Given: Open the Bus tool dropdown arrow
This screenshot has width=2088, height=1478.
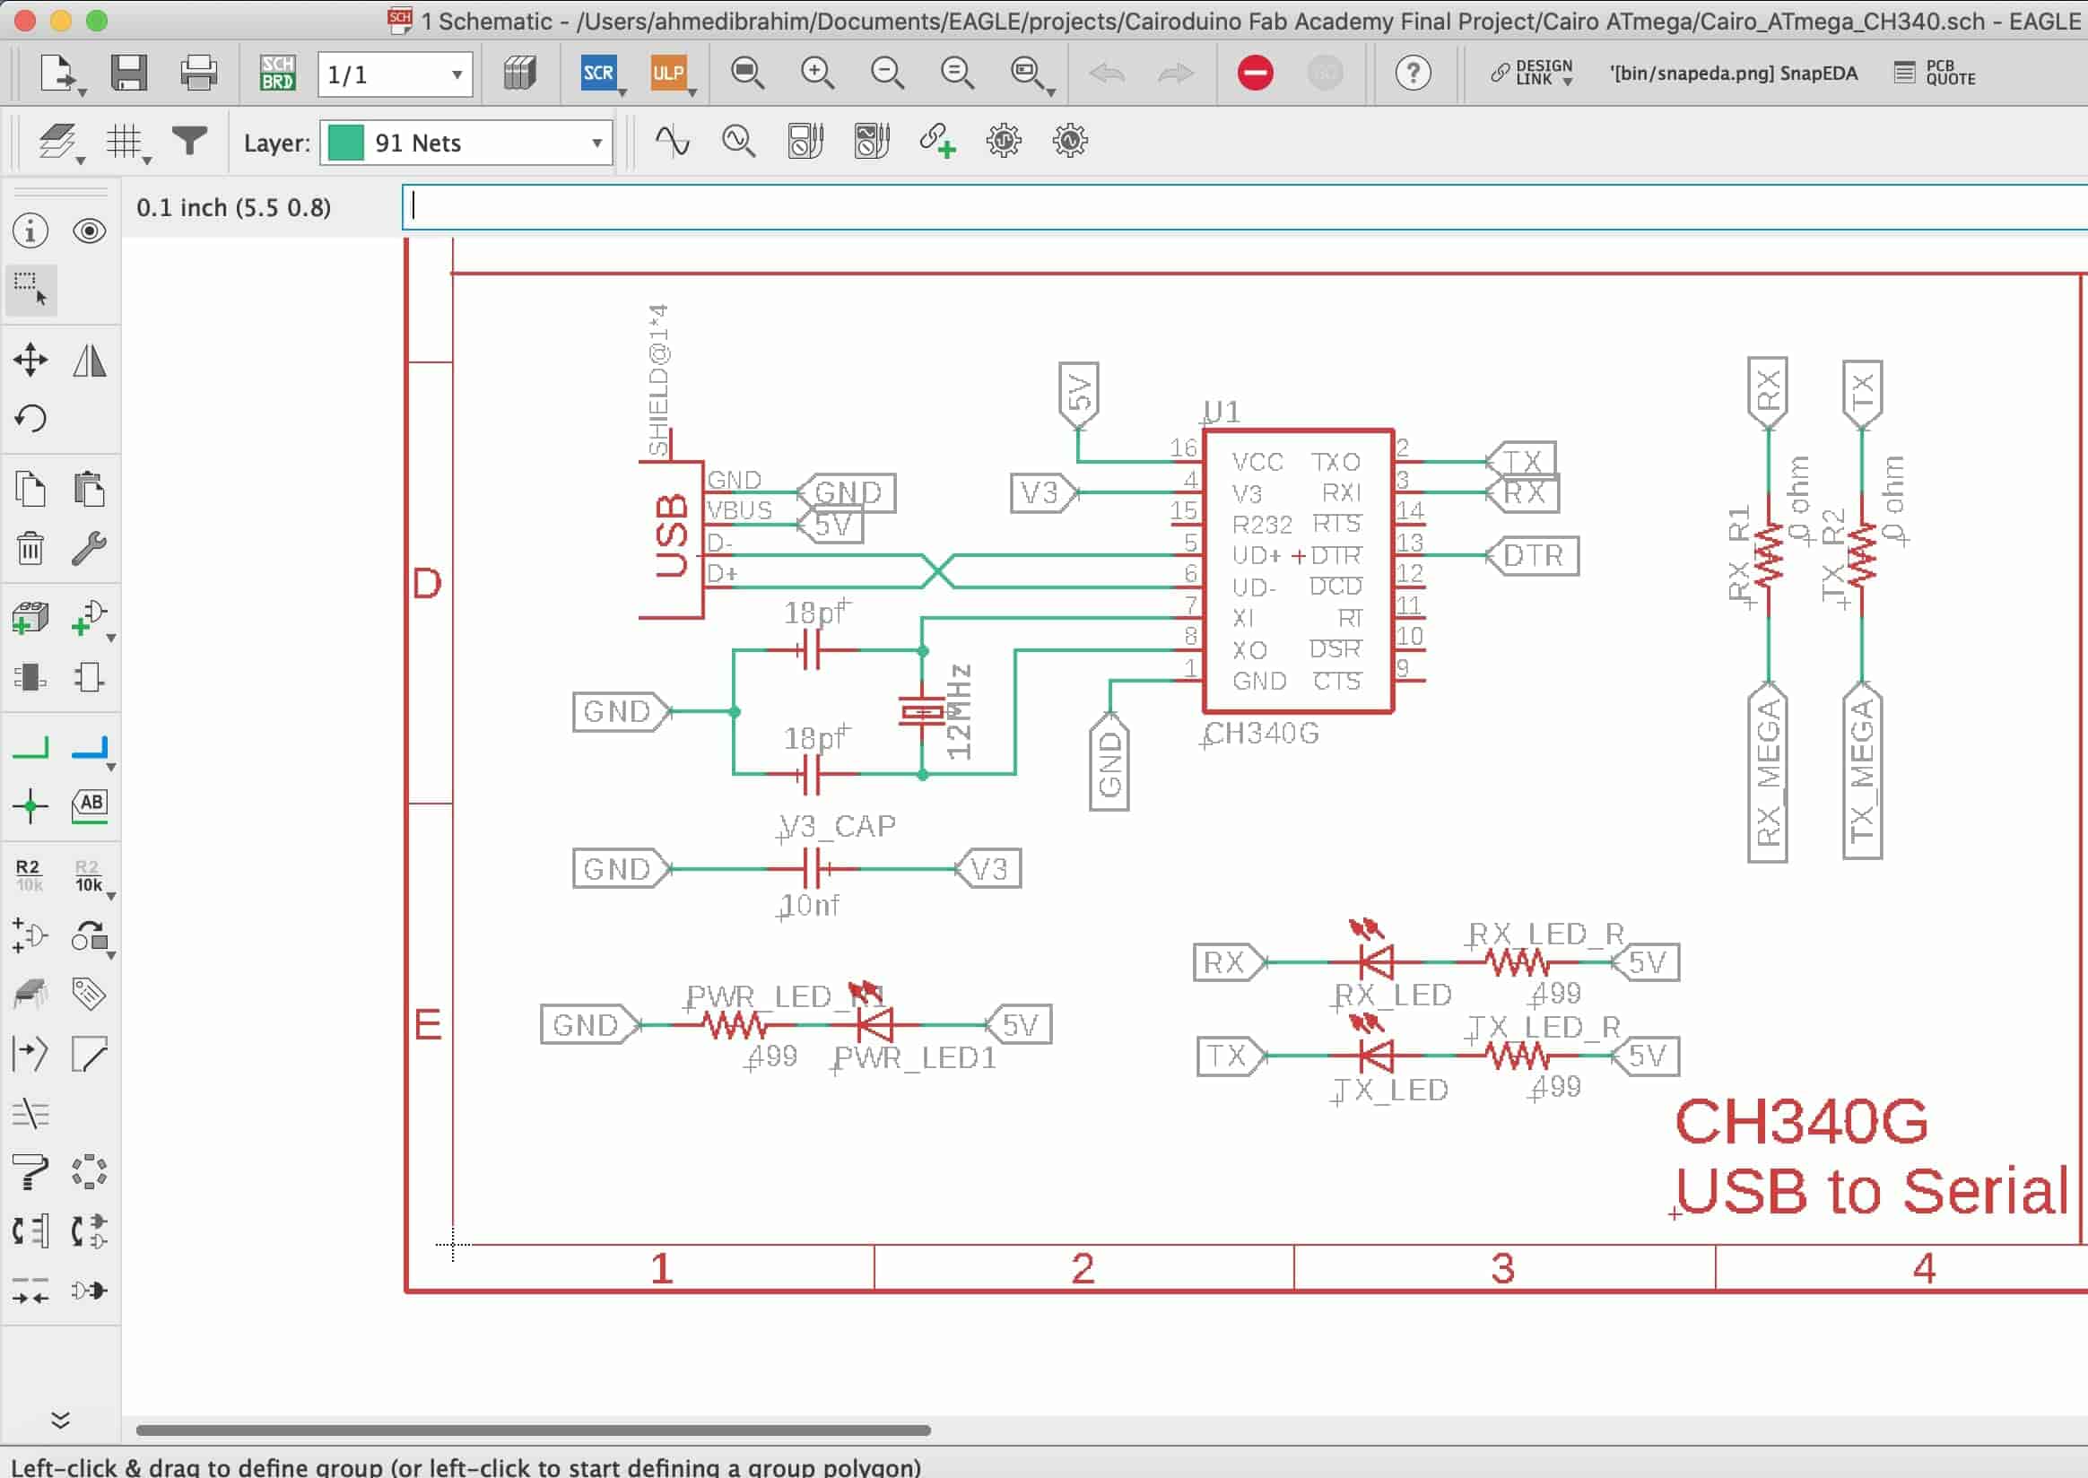Looking at the screenshot, I should (111, 768).
